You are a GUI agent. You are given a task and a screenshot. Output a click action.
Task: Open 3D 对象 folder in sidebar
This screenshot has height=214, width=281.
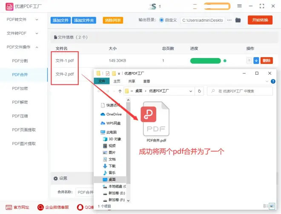coord(112,139)
